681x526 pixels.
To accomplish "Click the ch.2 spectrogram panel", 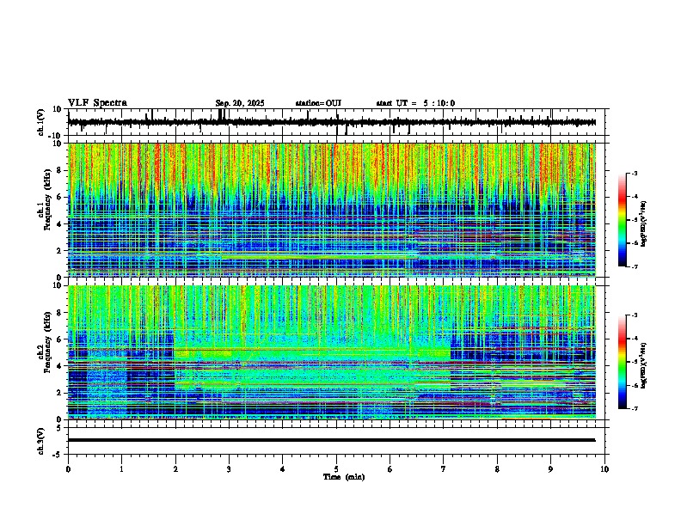I will [x=332, y=352].
